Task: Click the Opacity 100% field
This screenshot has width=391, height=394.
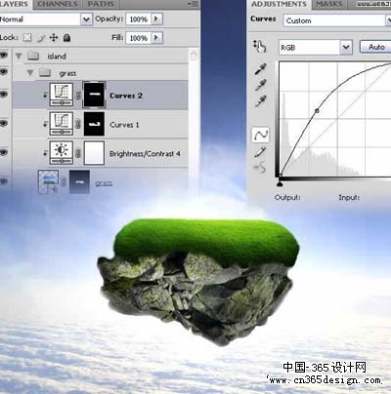Action: point(139,20)
